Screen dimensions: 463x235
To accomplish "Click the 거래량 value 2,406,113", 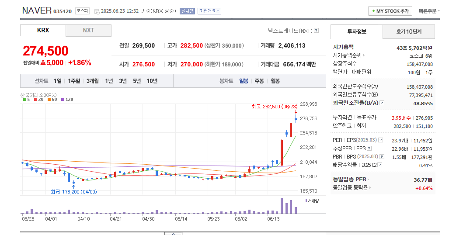I will pyautogui.click(x=292, y=46).
